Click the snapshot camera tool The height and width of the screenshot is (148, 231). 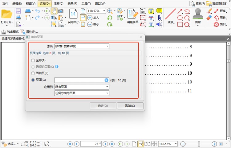coord(61,11)
